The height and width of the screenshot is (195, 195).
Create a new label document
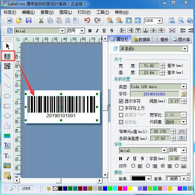coord(10,20)
